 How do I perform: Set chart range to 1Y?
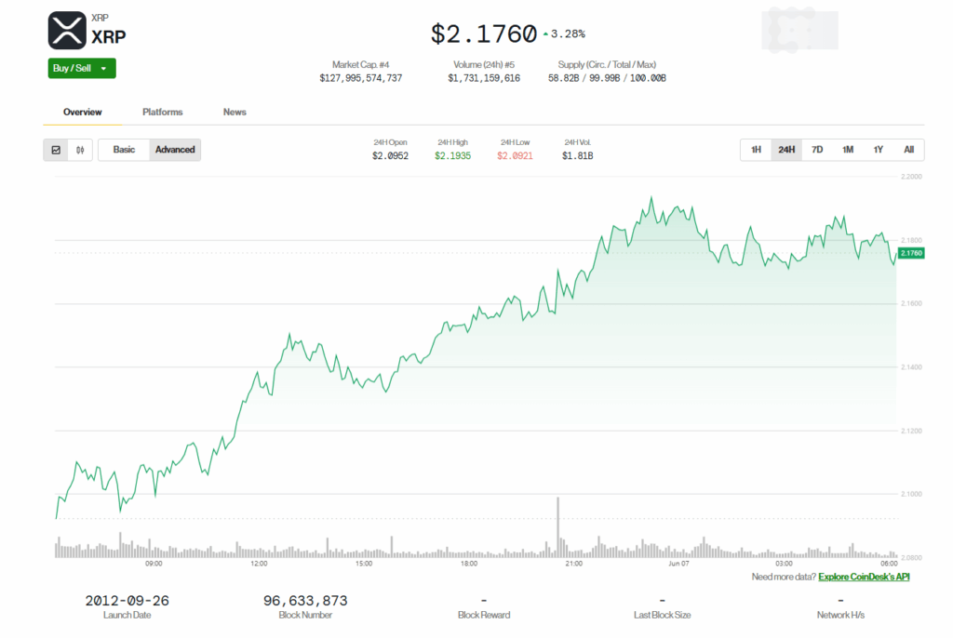pyautogui.click(x=879, y=150)
